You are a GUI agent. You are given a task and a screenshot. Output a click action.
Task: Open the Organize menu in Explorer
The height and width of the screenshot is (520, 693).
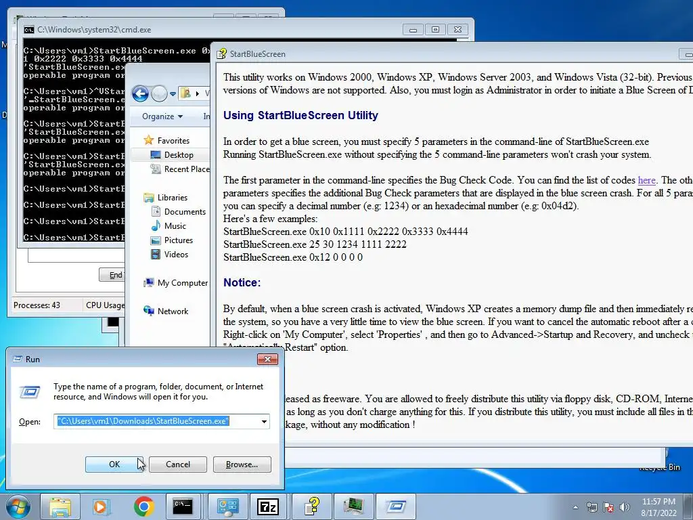tap(162, 116)
